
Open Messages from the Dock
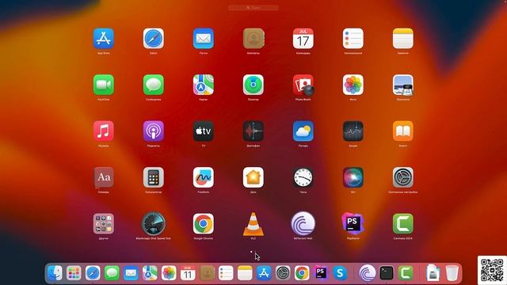click(112, 273)
